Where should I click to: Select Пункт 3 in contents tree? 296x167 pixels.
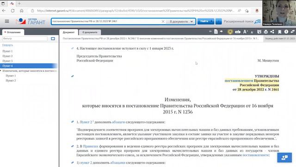click(x=7, y=61)
